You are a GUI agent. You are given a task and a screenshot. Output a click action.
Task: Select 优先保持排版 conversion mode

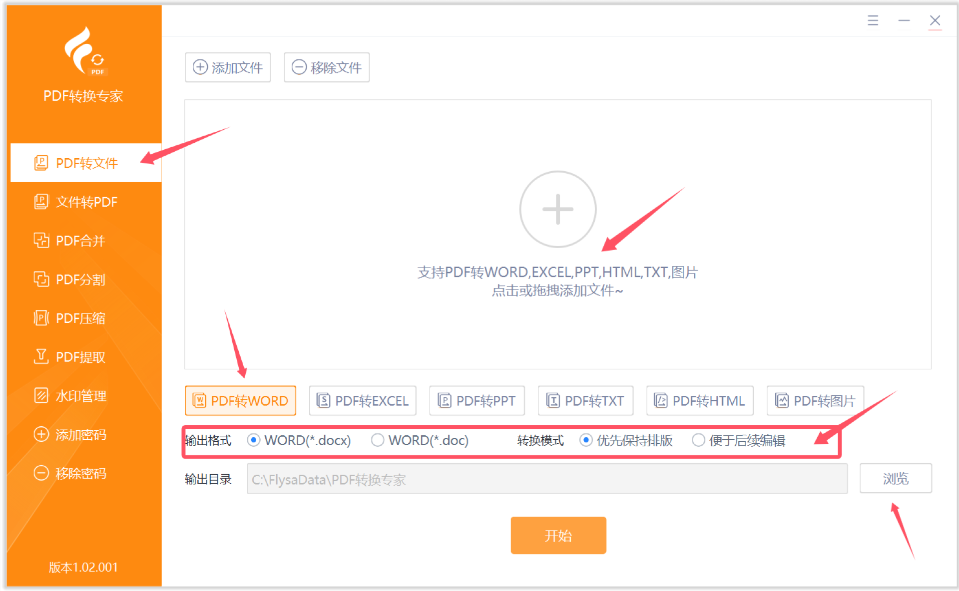(586, 440)
